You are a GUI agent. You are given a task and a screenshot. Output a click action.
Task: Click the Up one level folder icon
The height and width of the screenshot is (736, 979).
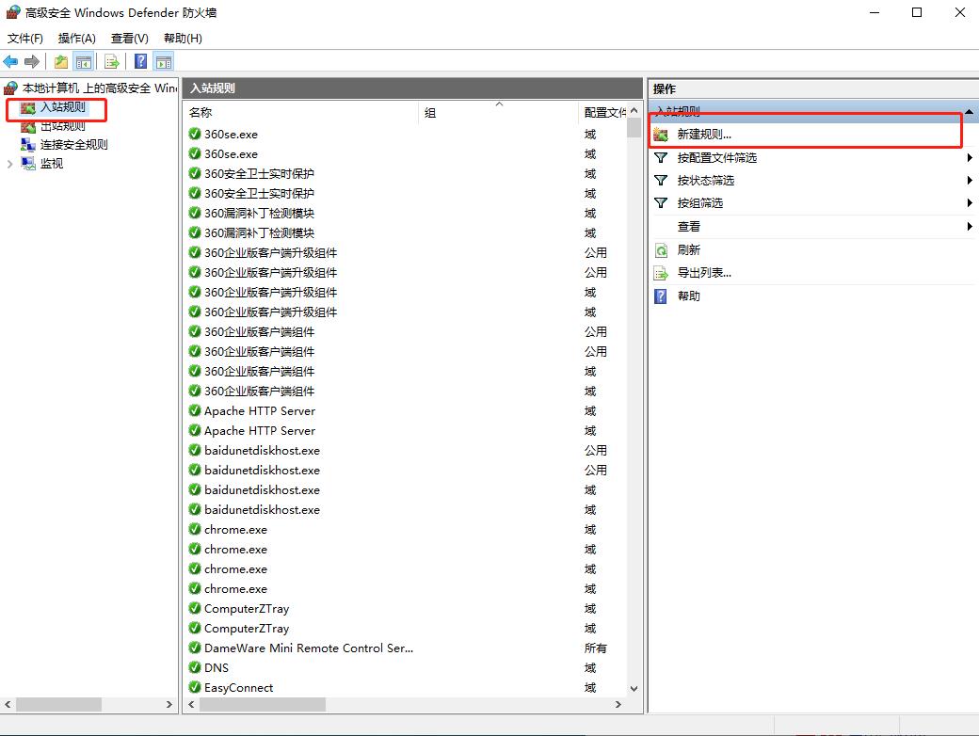[x=60, y=61]
